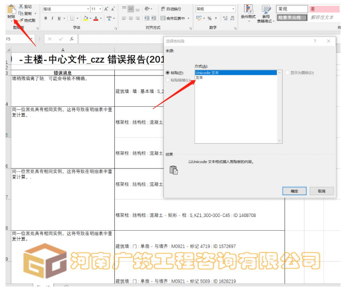The image size is (345, 288).
Task: Decrease font size with smaller A
Action: pyautogui.click(x=113, y=9)
